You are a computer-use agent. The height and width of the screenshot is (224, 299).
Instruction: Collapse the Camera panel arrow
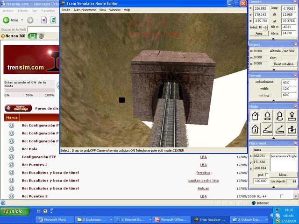click(x=273, y=39)
